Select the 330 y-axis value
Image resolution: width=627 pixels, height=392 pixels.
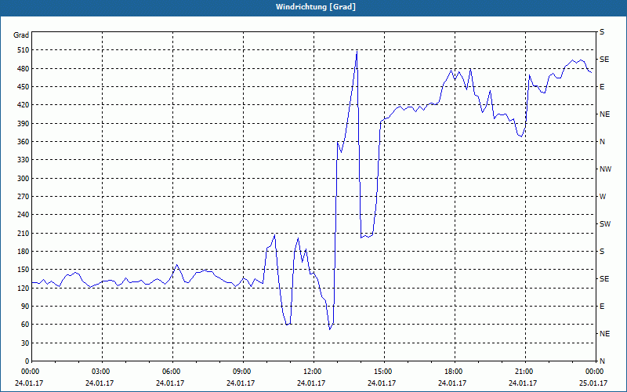click(24, 160)
